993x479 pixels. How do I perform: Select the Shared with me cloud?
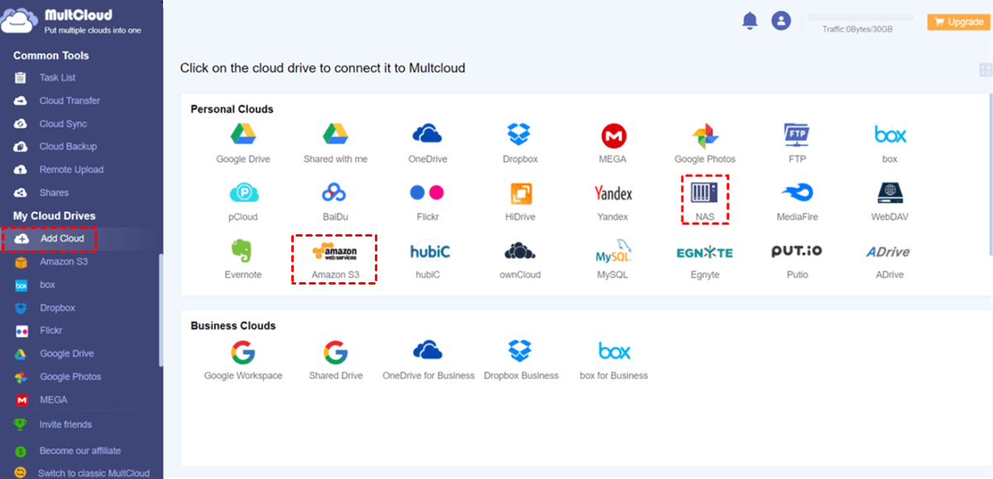pos(335,142)
